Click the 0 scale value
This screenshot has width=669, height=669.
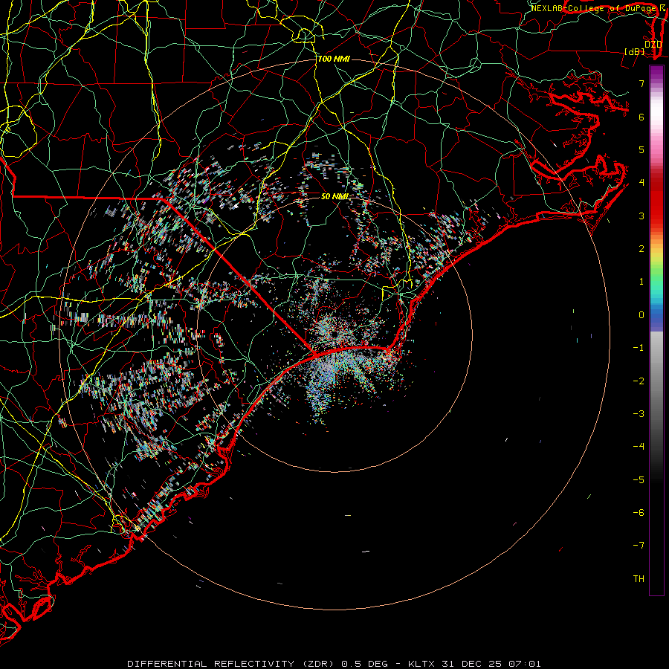point(641,315)
